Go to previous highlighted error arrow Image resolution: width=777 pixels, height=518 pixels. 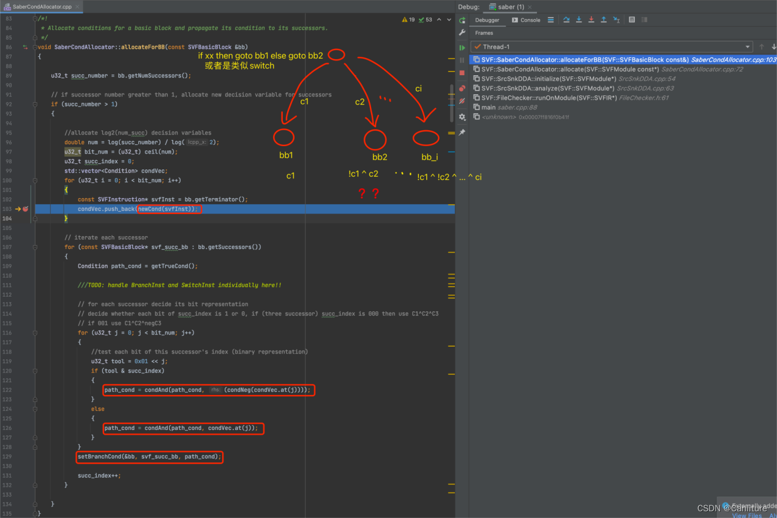point(438,20)
